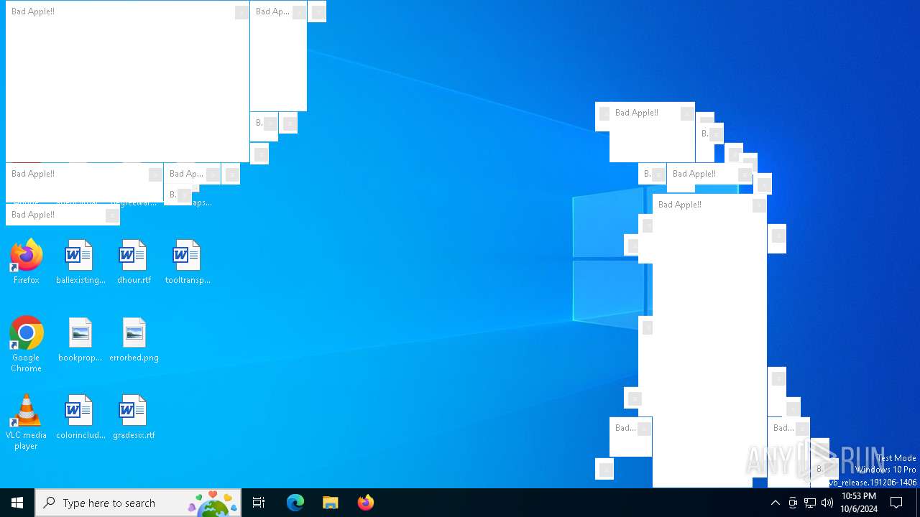The height and width of the screenshot is (517, 920).
Task: Select the dhour.rtf file icon
Action: click(x=134, y=262)
